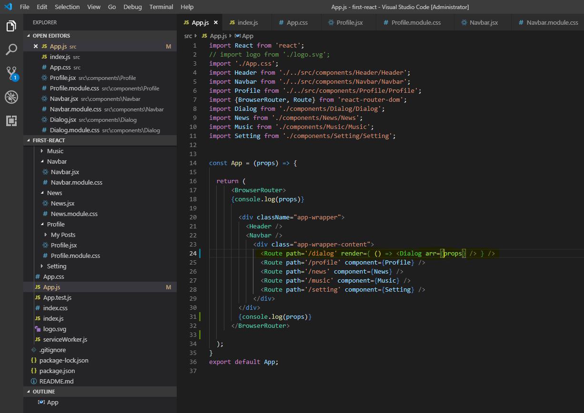Switch to the Navbar.module.css tab

point(552,22)
